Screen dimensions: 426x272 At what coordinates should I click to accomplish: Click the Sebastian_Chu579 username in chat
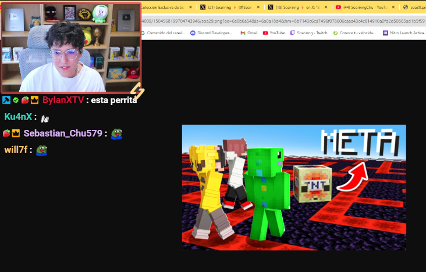click(63, 133)
